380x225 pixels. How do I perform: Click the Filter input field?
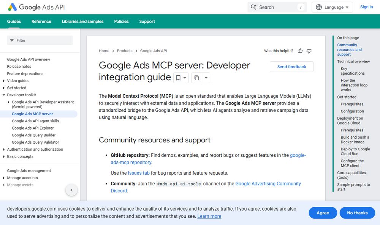coord(40,41)
